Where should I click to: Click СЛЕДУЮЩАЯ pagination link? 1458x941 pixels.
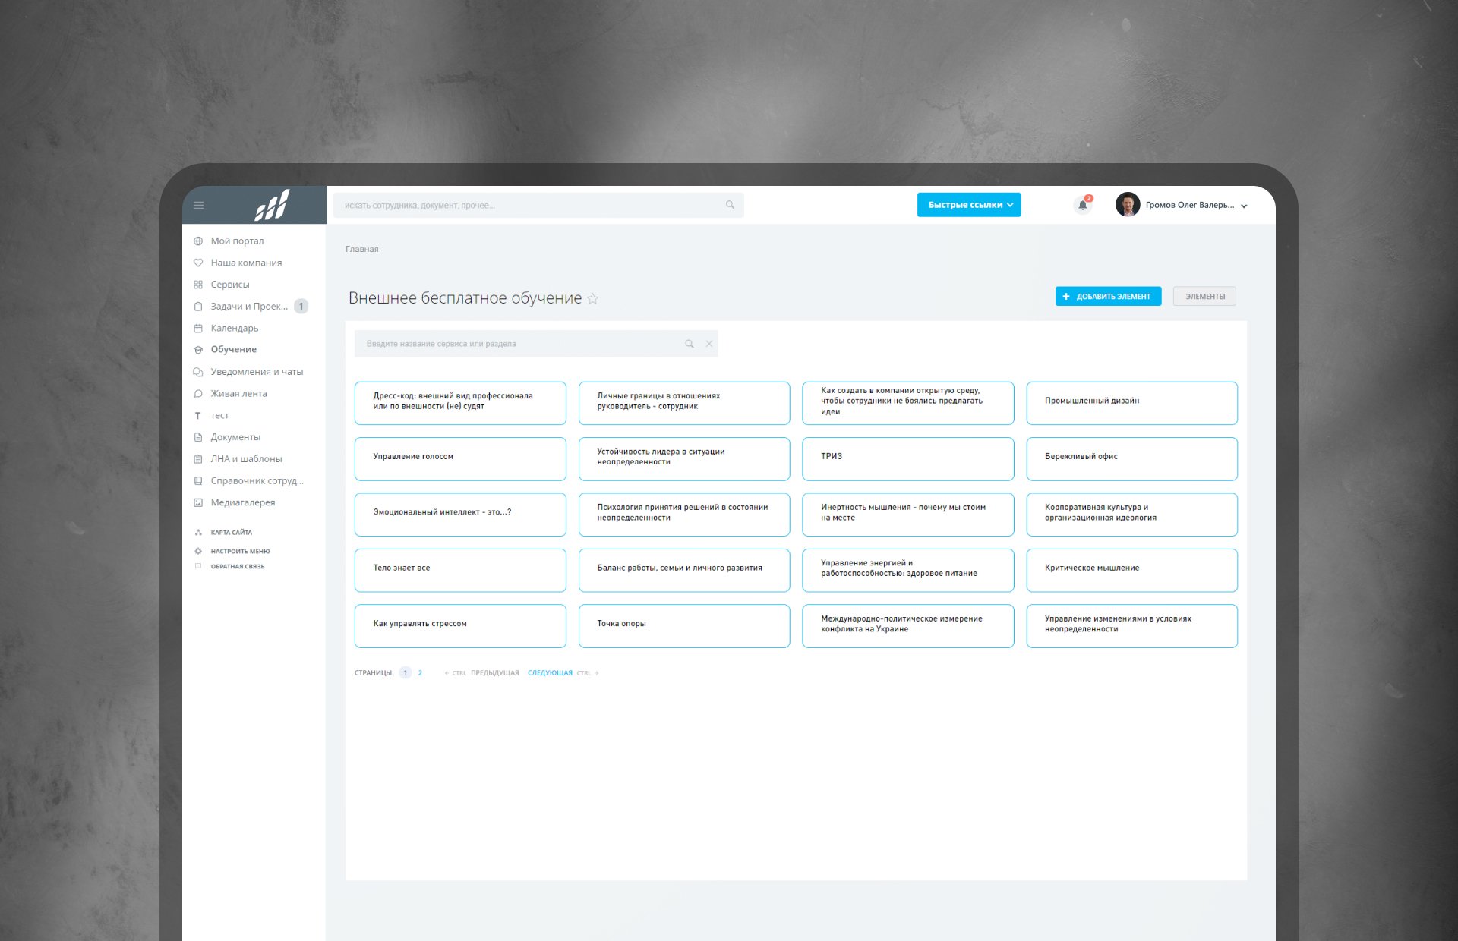tap(550, 673)
